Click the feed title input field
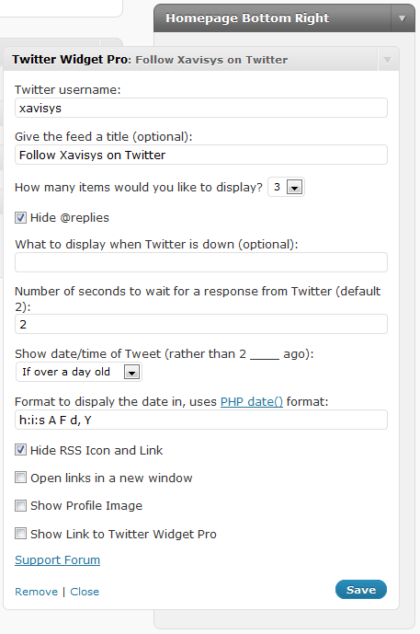The image size is (420, 634). tap(201, 155)
